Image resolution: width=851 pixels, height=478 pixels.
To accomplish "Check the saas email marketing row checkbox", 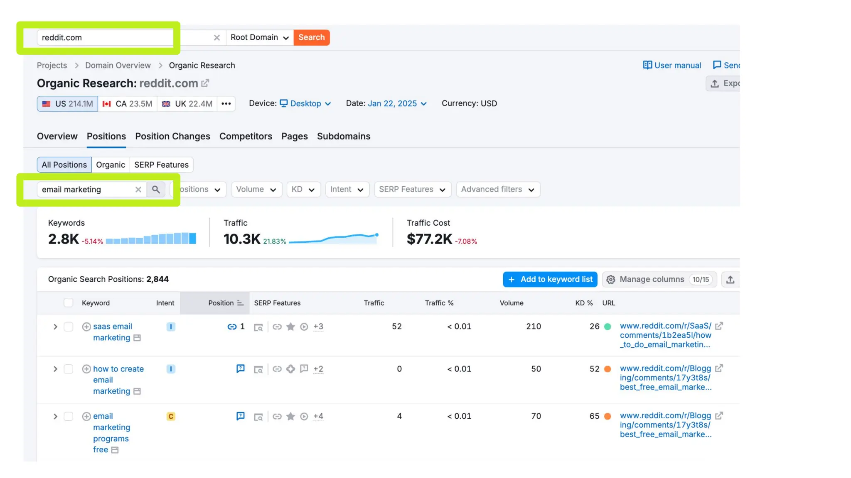I will tap(69, 327).
